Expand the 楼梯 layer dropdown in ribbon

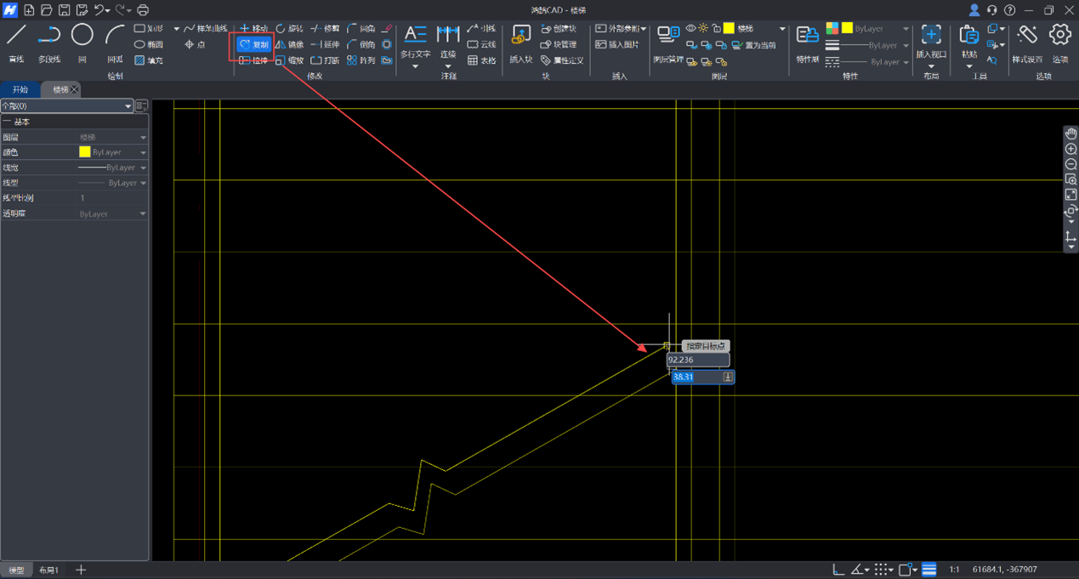click(782, 29)
